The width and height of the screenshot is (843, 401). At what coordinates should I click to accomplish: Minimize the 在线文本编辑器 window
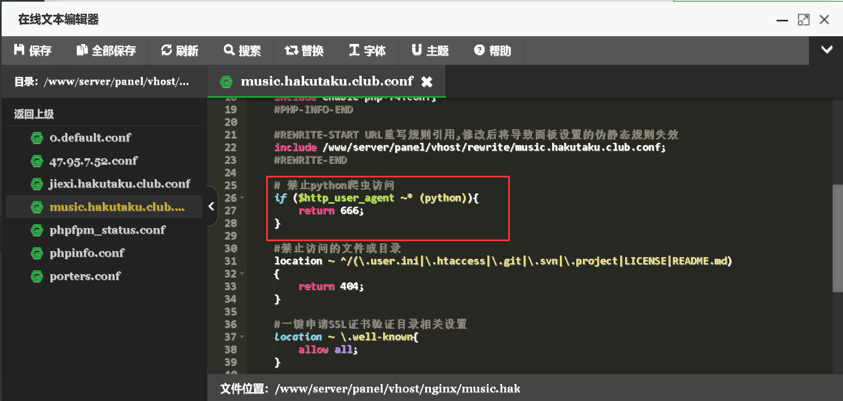782,20
